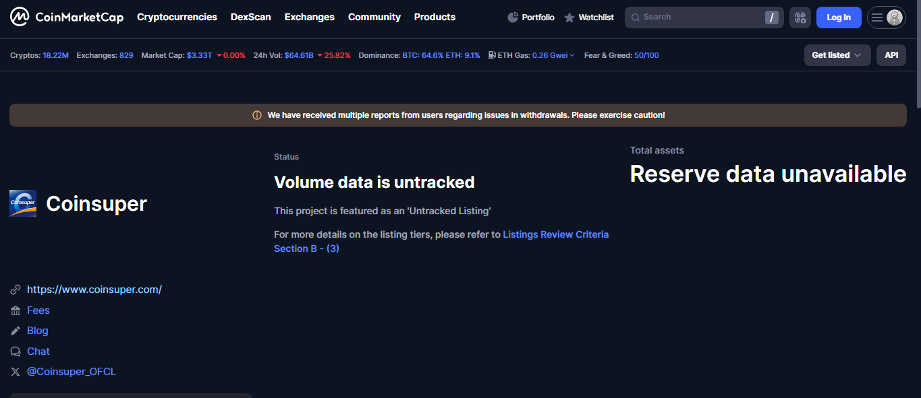Click the Coinsuper exchange logo
Image resolution: width=921 pixels, height=398 pixels.
[23, 203]
